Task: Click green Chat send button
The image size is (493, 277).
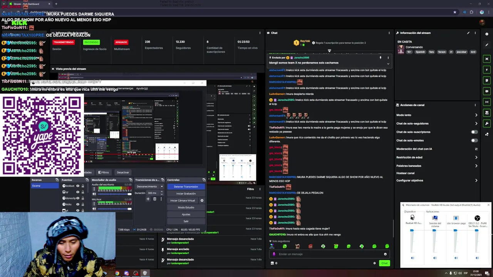Action: click(384, 263)
